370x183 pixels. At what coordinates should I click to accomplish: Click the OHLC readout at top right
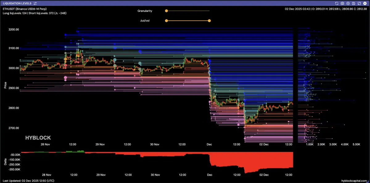(326, 9)
